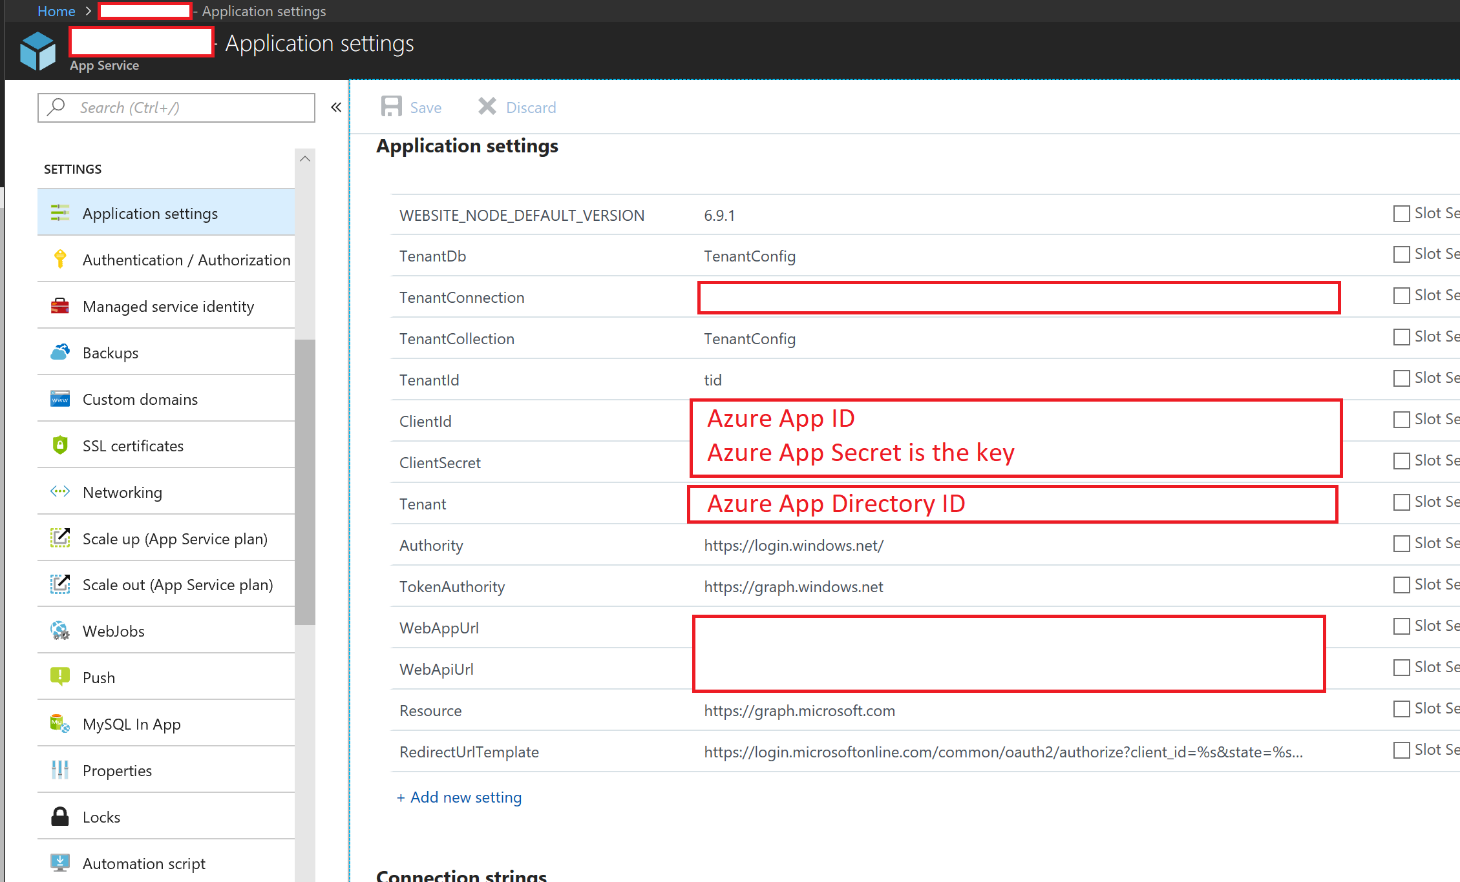Collapse the sidebar with double chevron
Screen dimensions: 1460x882
pos(336,107)
